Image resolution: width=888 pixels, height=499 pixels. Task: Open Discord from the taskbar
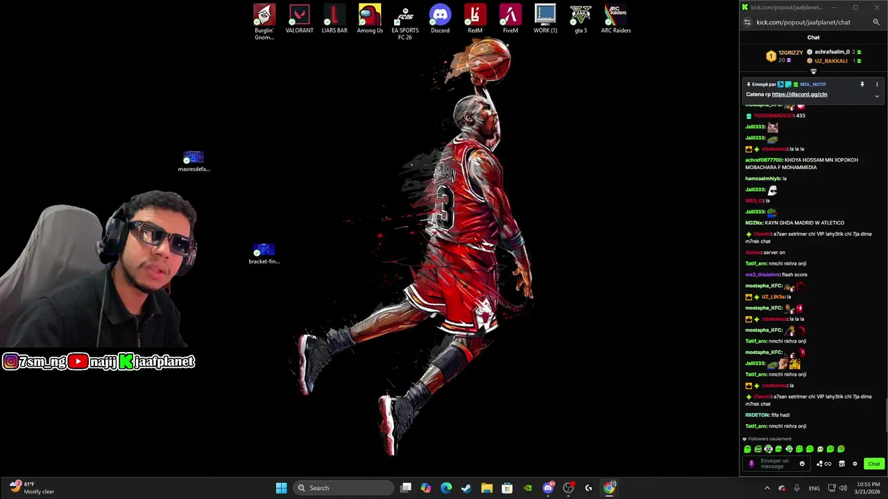(x=548, y=488)
